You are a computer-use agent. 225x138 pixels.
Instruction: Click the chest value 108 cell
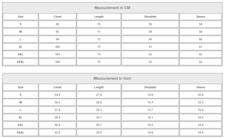[57, 62]
